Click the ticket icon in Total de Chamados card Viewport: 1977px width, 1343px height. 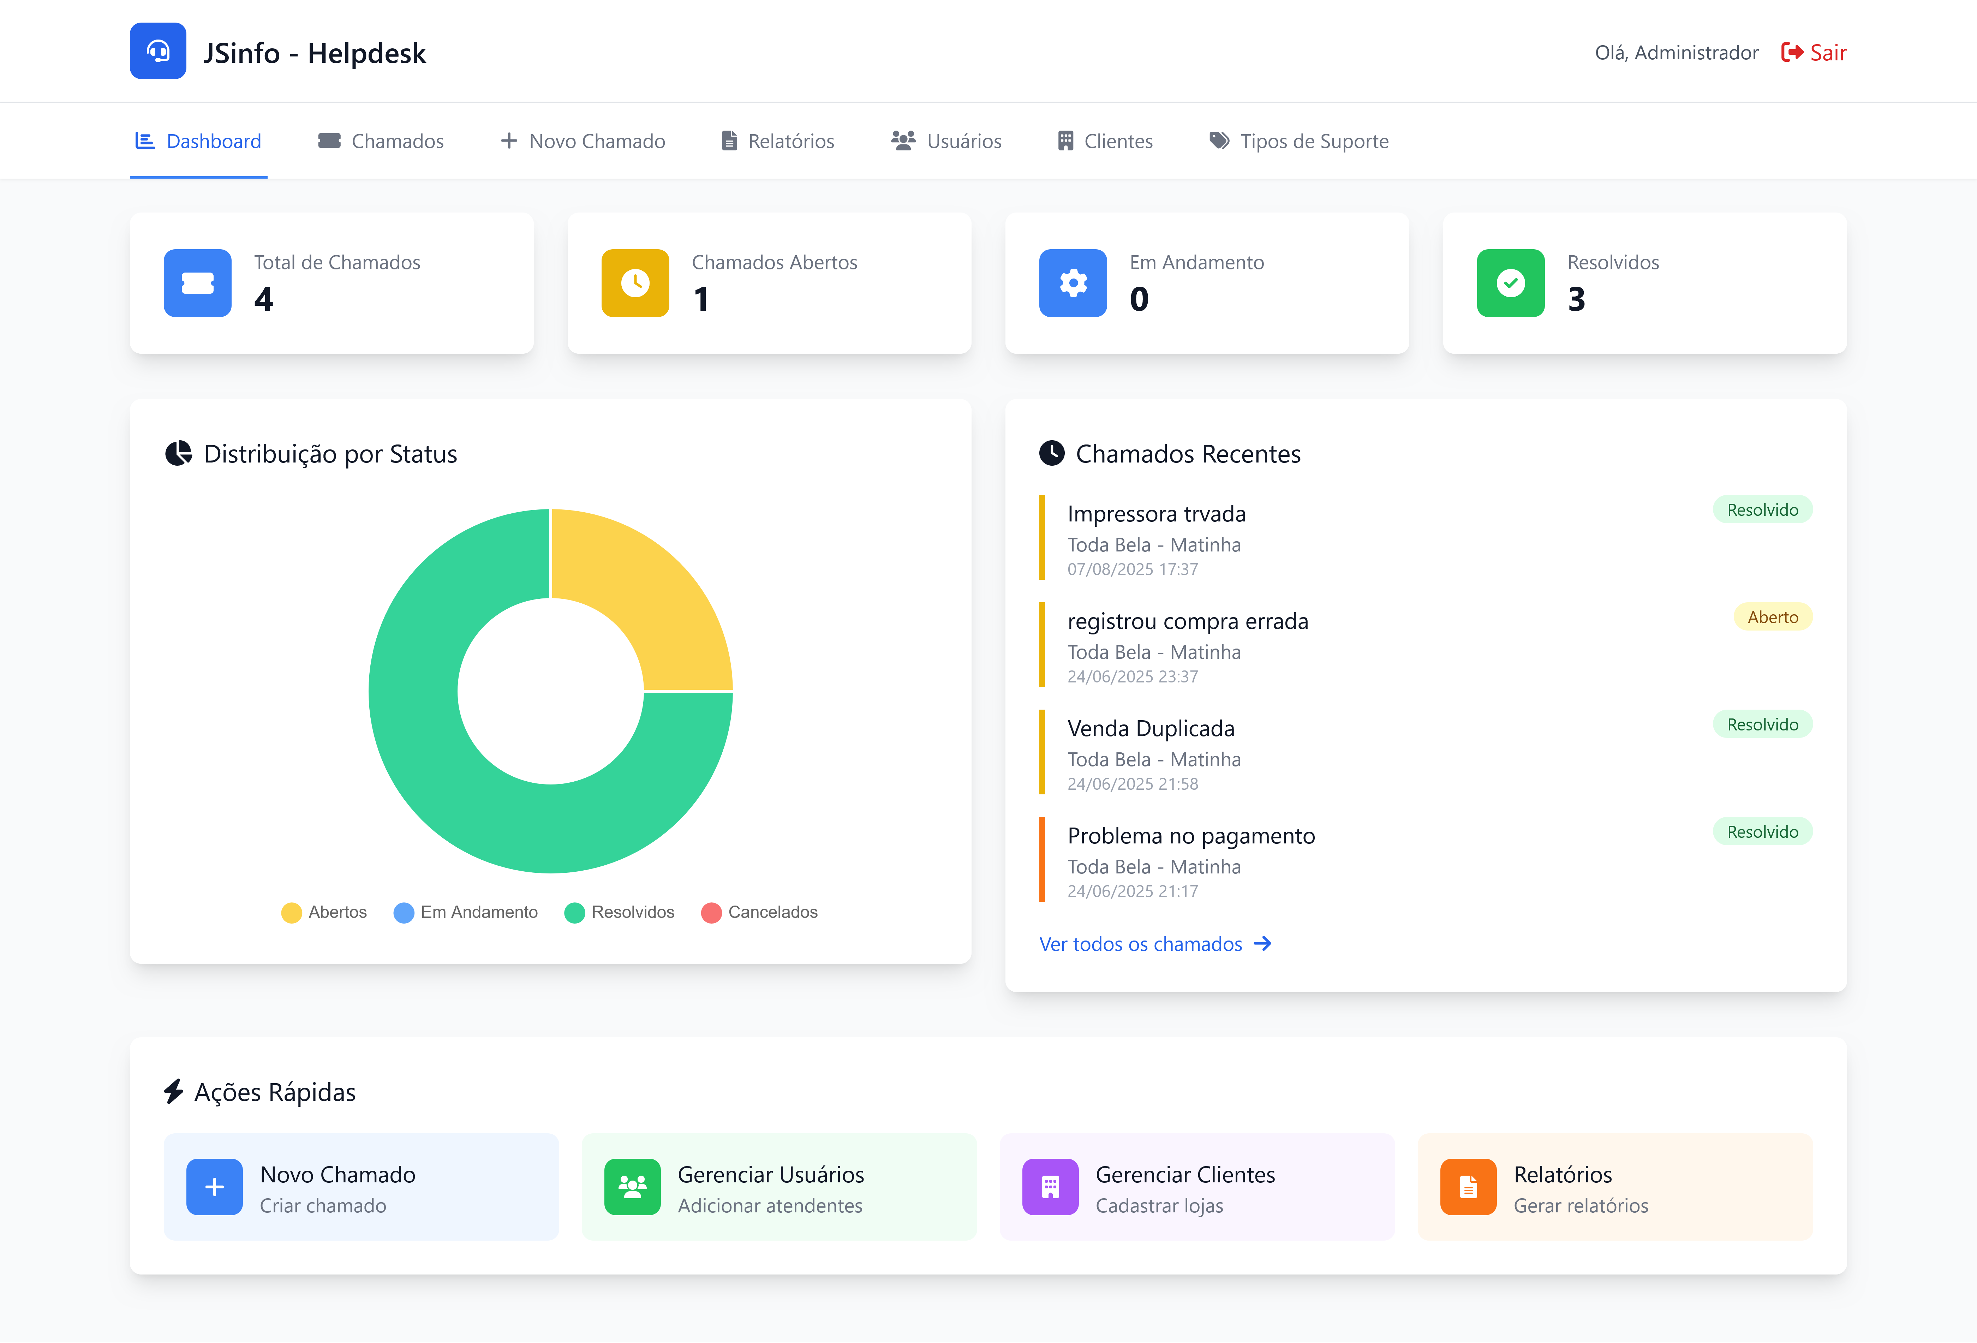[197, 283]
